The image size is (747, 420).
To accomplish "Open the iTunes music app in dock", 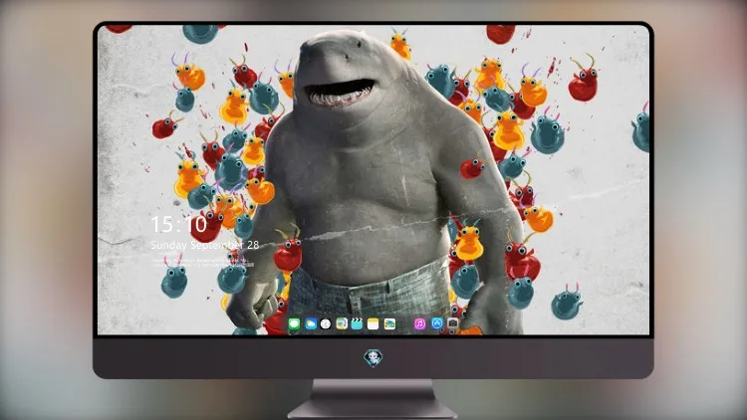I will pos(419,324).
